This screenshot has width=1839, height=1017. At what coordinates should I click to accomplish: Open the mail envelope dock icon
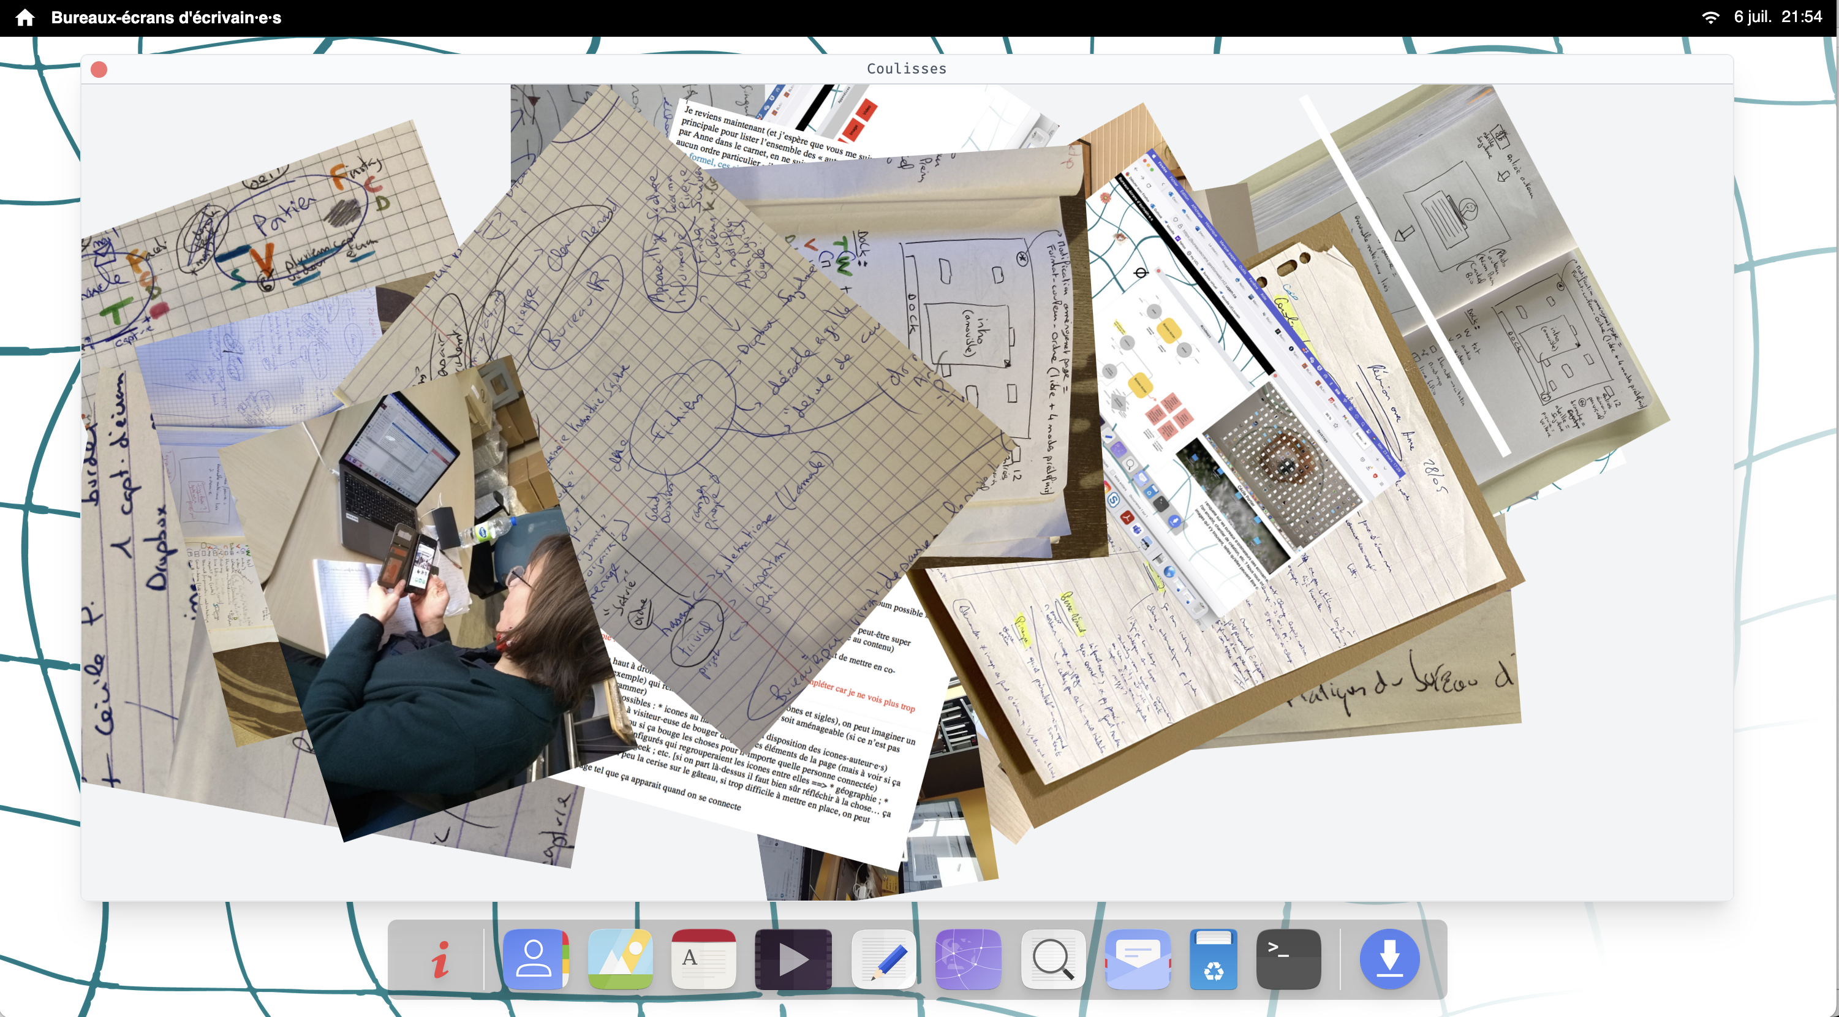1137,959
